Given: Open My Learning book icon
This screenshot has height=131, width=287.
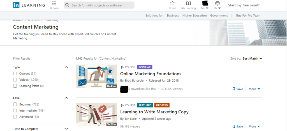Looking at the screenshot, I should (x=188, y=3).
